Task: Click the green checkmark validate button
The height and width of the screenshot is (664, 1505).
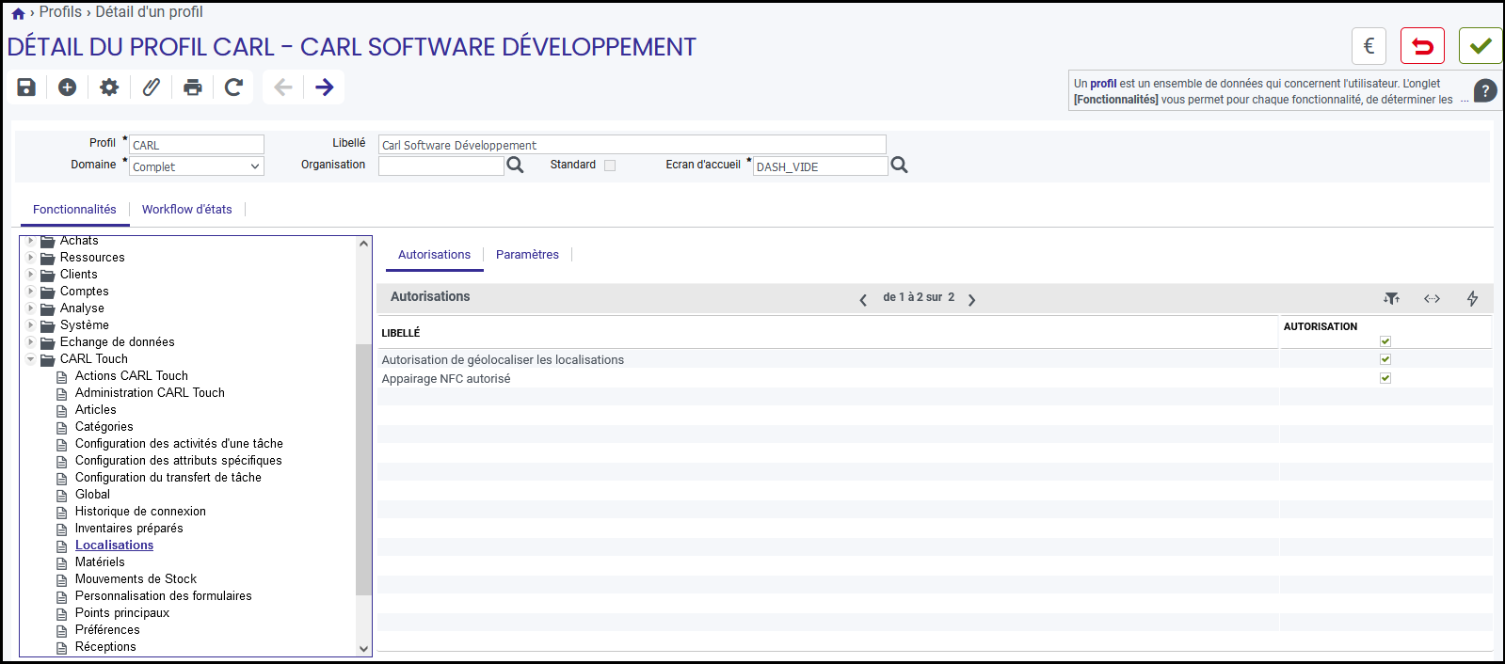Action: click(x=1481, y=45)
